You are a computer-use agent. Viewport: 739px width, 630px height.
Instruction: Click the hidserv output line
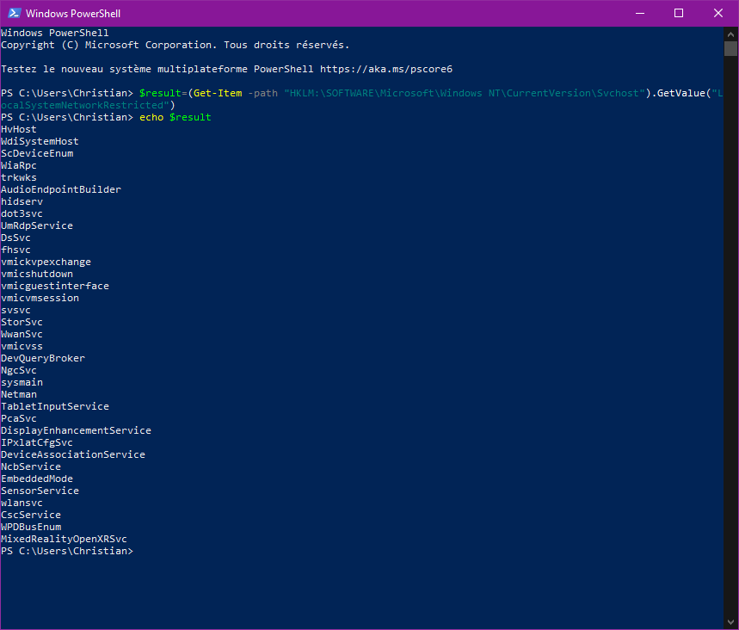(22, 201)
